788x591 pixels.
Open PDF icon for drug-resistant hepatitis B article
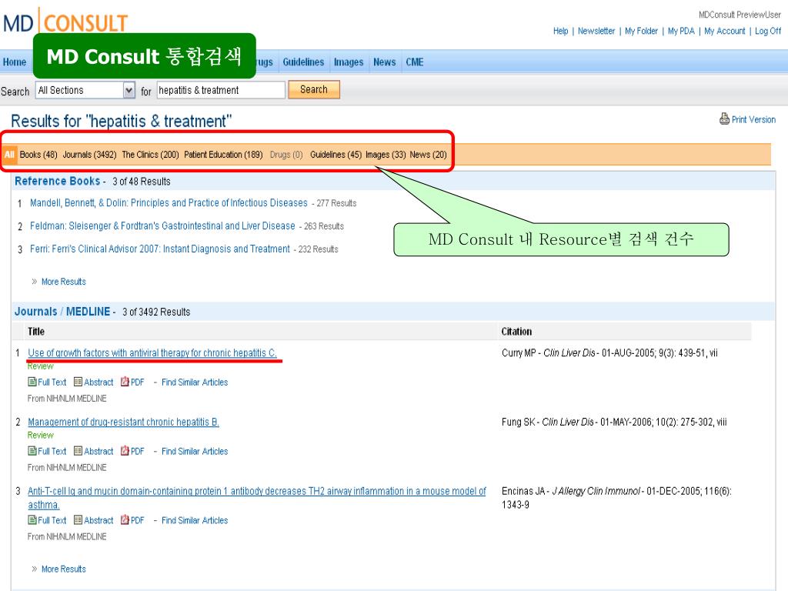tap(125, 451)
